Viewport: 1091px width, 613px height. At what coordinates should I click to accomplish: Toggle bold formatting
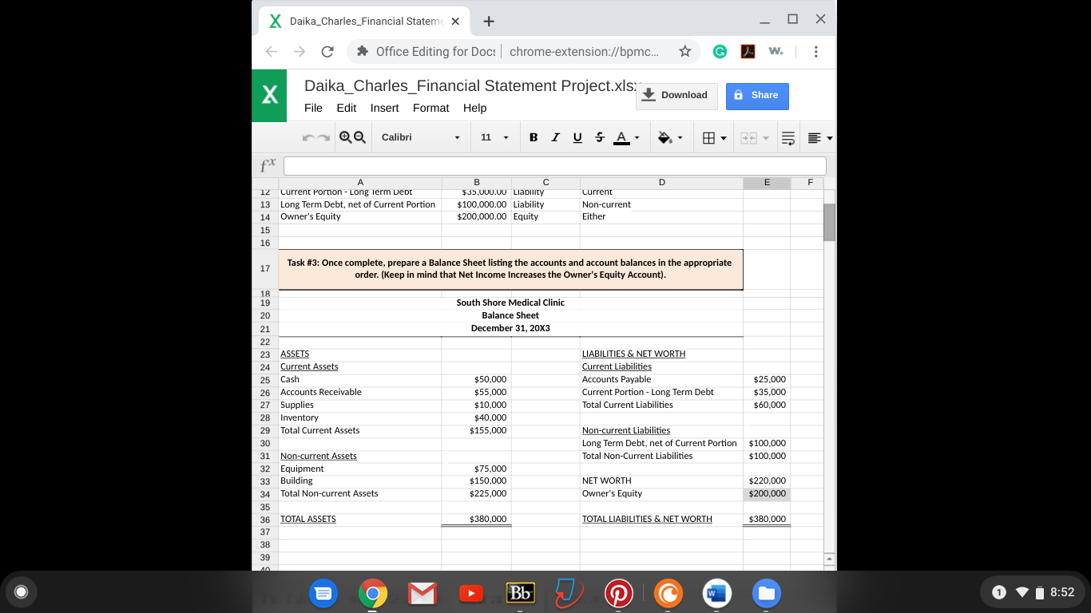533,136
